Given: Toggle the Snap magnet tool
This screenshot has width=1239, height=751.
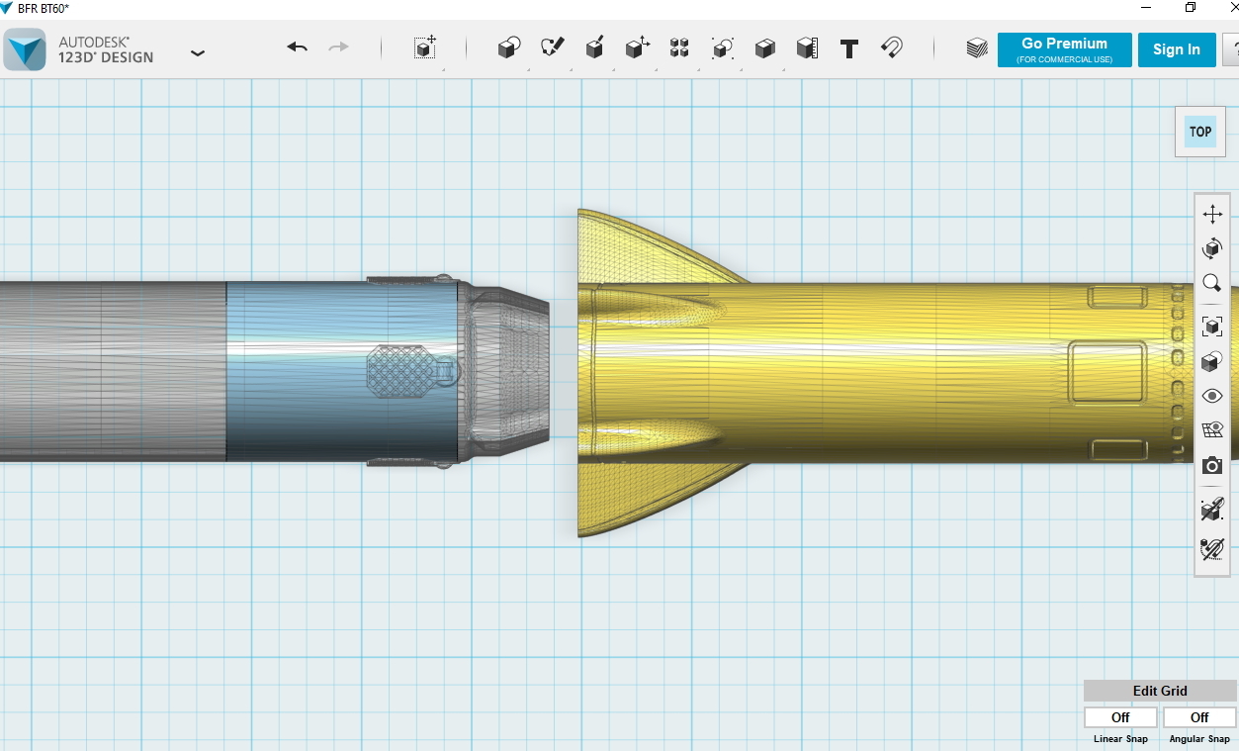Looking at the screenshot, I should [891, 47].
